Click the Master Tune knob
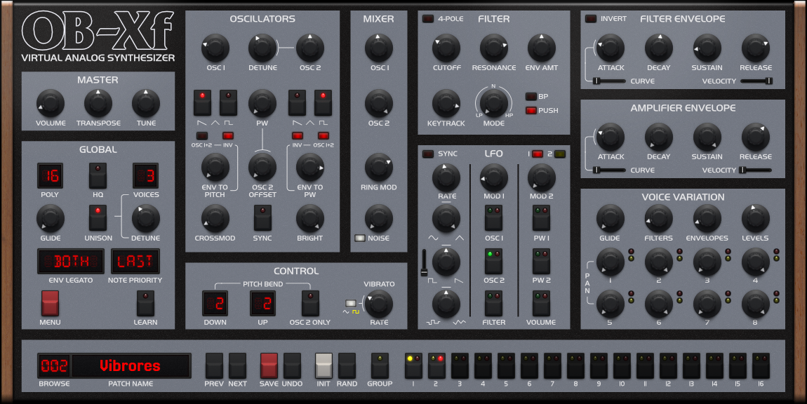 point(146,103)
